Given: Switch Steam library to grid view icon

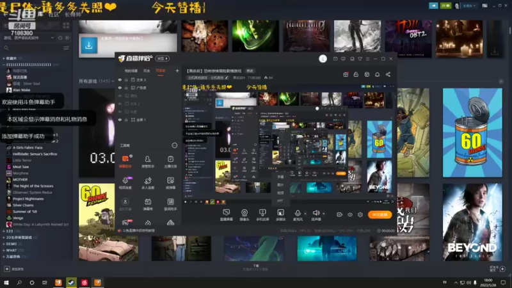Looking at the screenshot, I should 66,26.
